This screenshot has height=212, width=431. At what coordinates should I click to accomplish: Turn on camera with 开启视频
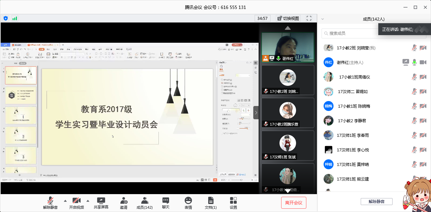[77, 203]
